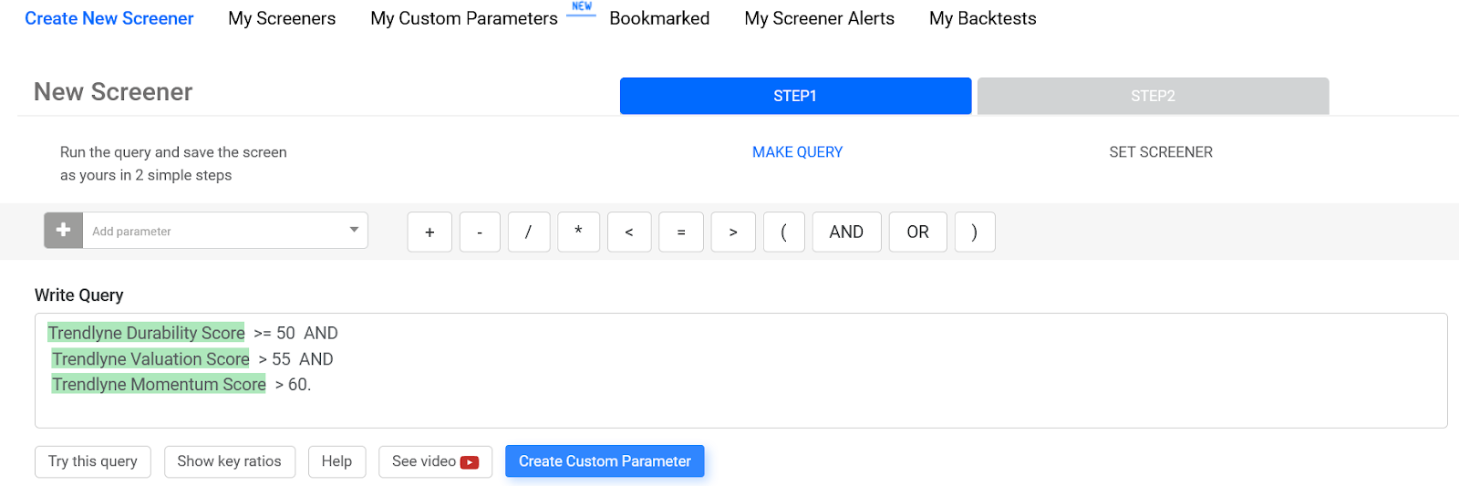This screenshot has width=1459, height=486.
Task: Select the STEP1 button
Action: click(795, 96)
